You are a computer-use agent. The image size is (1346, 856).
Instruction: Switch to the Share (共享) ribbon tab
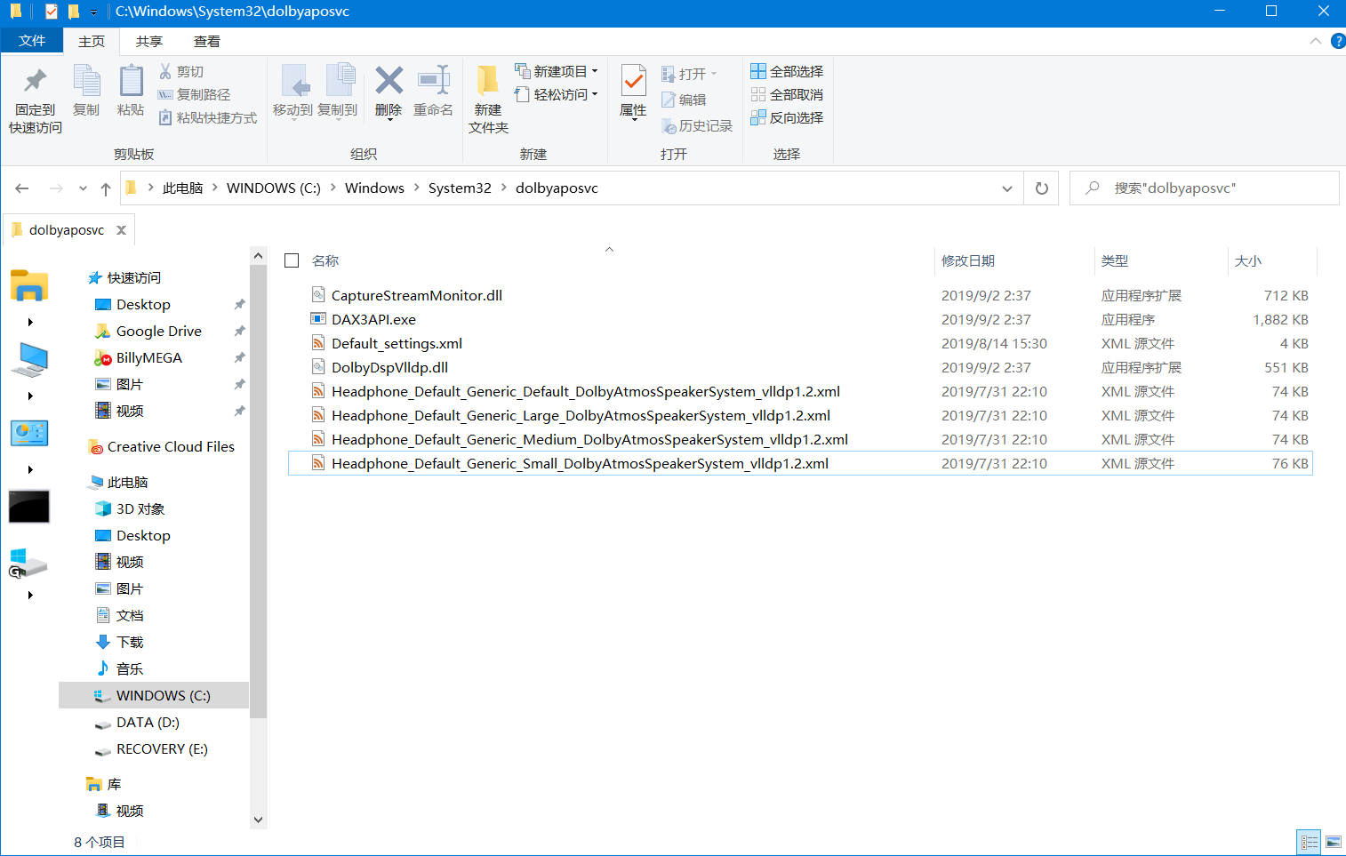[x=149, y=41]
